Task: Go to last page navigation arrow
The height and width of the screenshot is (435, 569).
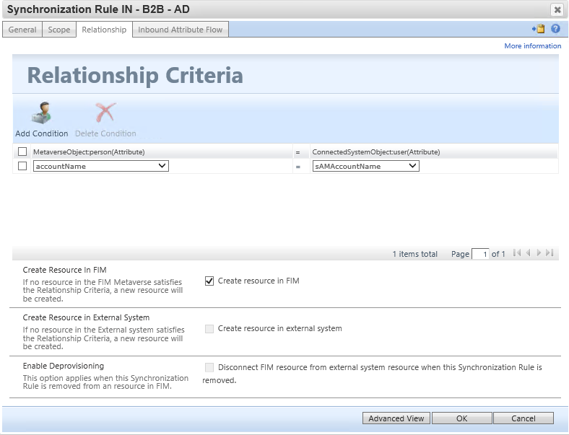Action: pos(550,253)
